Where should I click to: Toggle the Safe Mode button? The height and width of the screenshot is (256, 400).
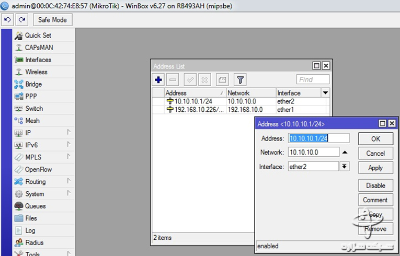coord(52,20)
